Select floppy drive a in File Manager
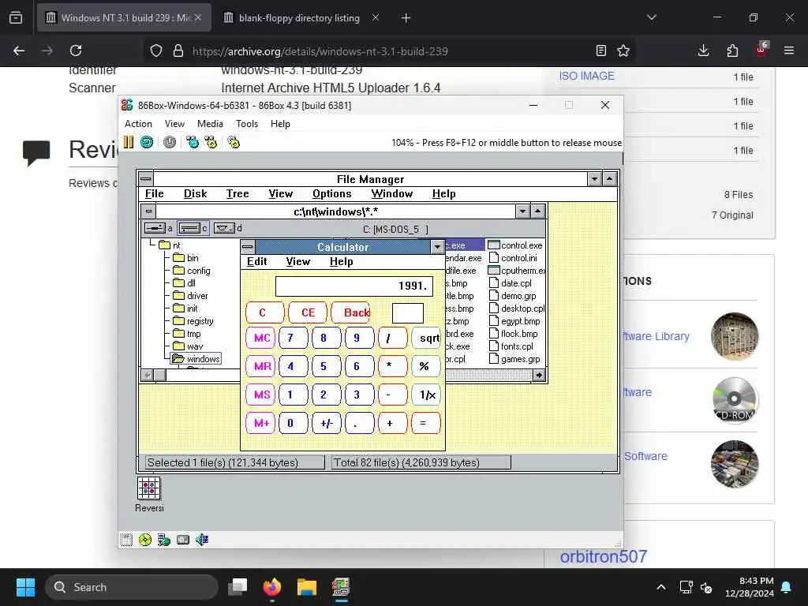This screenshot has height=606, width=808. [x=159, y=228]
